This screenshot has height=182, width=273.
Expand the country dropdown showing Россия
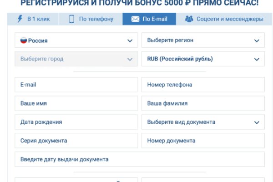pyautogui.click(x=76, y=40)
